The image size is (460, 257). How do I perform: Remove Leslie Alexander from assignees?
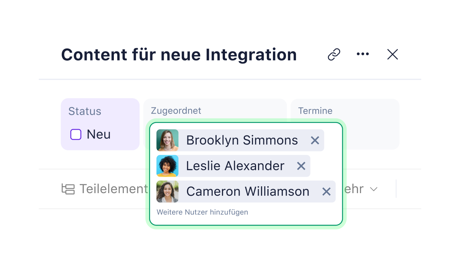tap(301, 166)
